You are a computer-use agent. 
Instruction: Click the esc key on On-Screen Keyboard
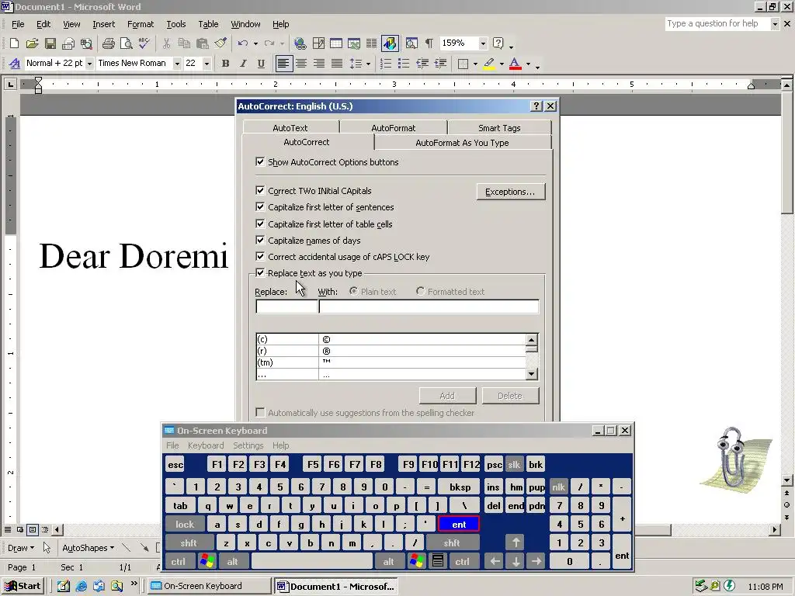click(x=175, y=464)
